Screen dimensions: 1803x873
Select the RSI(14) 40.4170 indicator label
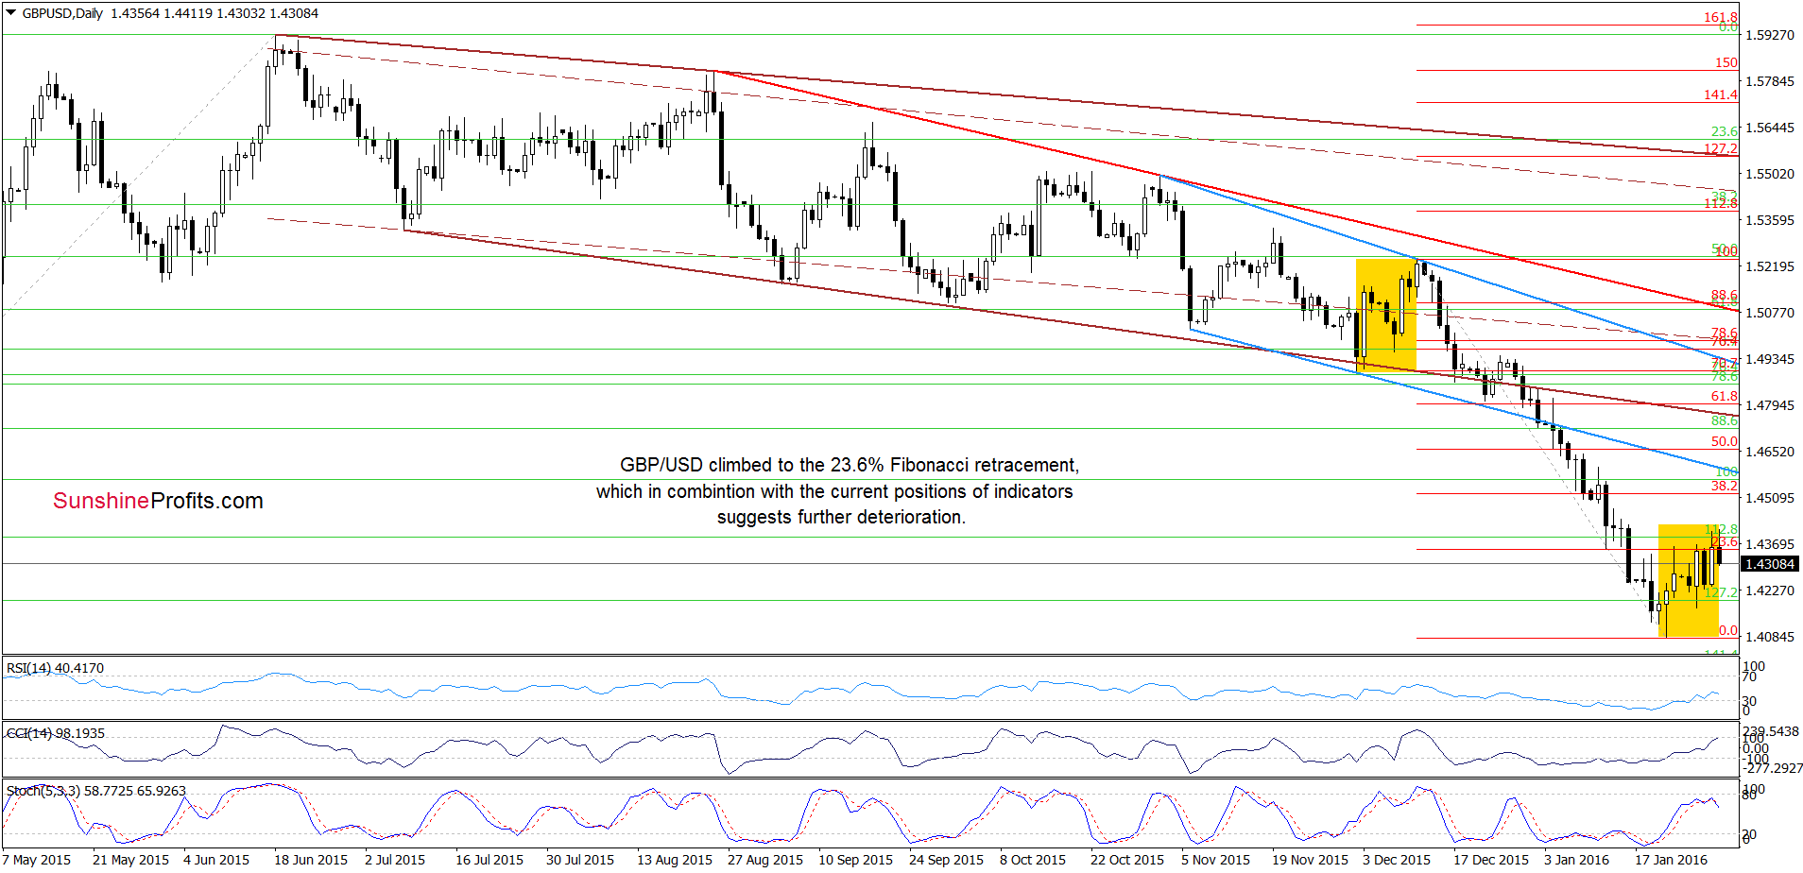click(x=55, y=668)
